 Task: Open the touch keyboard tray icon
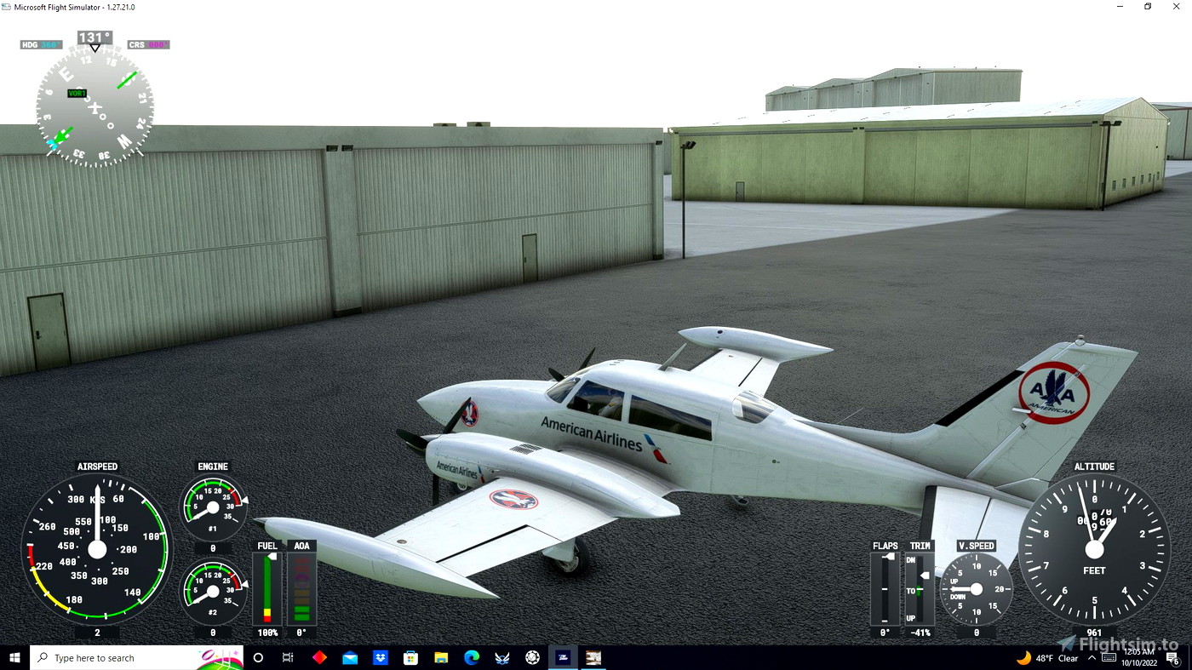[1109, 657]
